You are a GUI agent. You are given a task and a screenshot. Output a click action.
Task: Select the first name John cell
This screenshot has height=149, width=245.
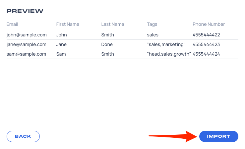coord(61,35)
